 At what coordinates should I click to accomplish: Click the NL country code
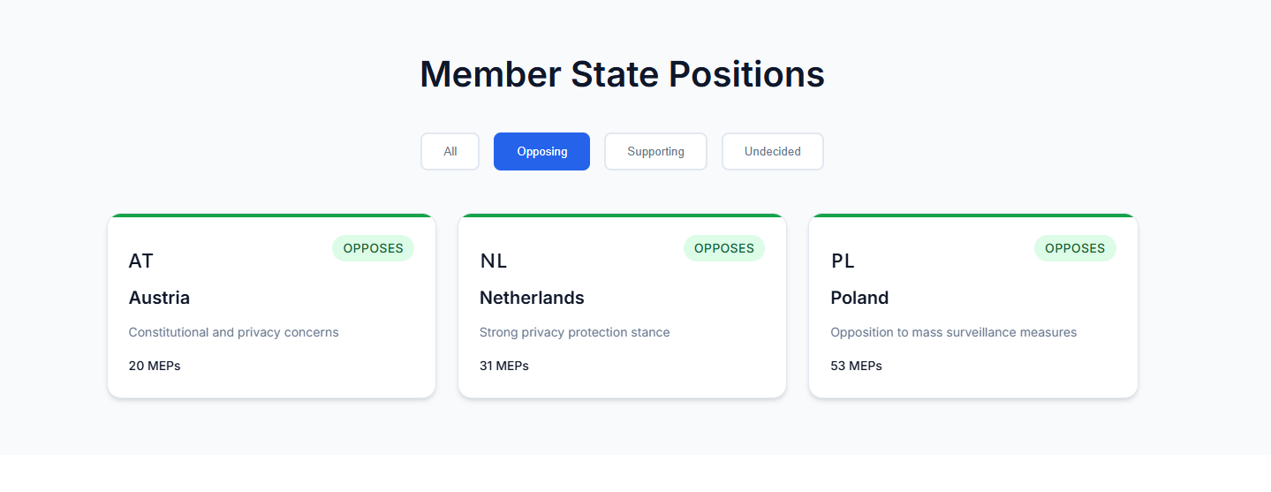click(x=494, y=261)
